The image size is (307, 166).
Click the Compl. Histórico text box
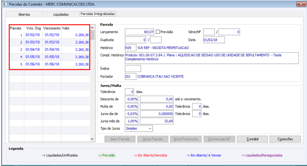[212, 58]
